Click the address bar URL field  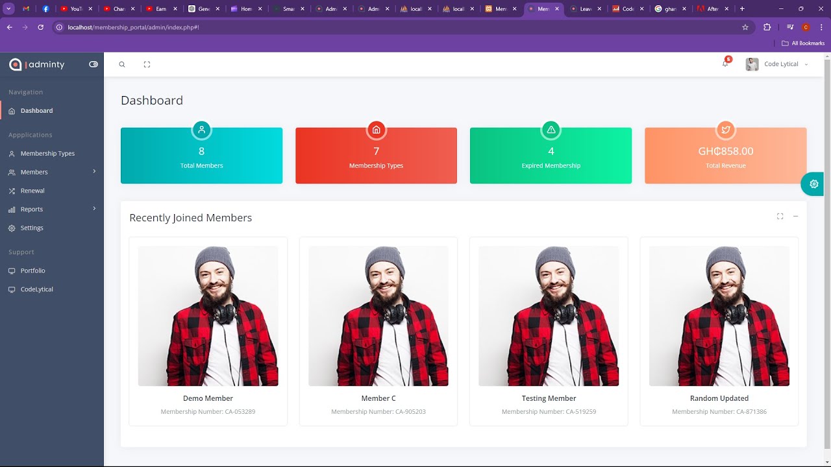pyautogui.click(x=403, y=27)
